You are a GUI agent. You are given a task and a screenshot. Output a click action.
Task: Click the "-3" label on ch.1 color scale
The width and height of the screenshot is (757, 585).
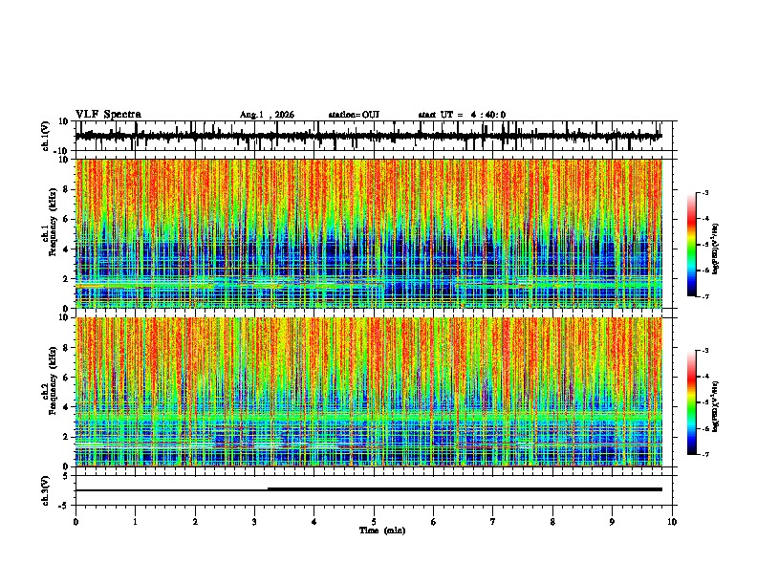coord(705,192)
